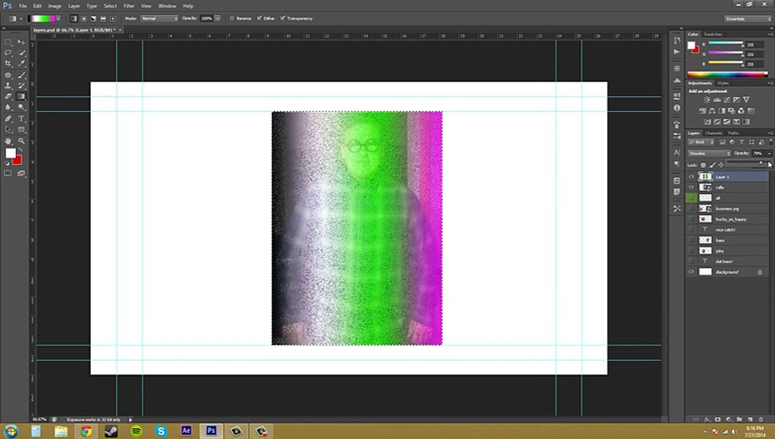Select the Lasso tool
The width and height of the screenshot is (775, 439).
[8, 52]
